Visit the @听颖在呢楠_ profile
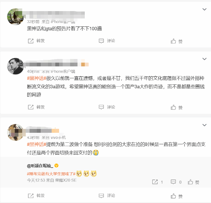The width and height of the screenshot is (211, 203). 40,166
